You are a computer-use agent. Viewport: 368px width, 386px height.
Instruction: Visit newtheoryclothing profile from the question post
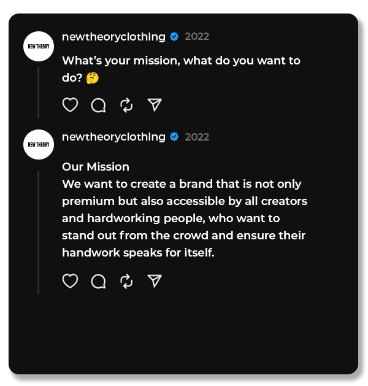pyautogui.click(x=113, y=37)
